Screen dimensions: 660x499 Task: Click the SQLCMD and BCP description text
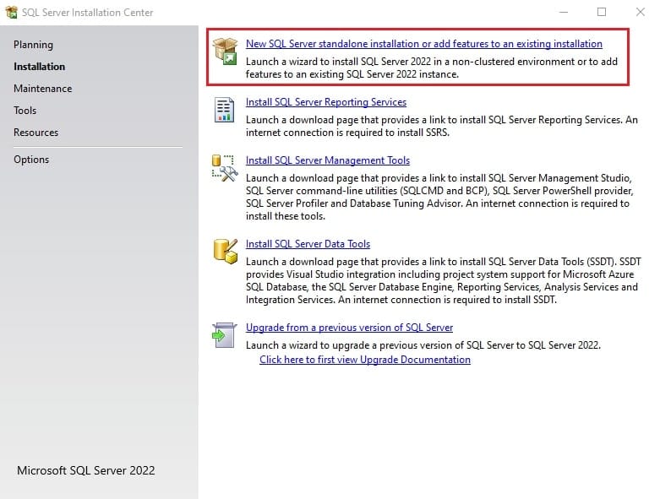coord(439,198)
